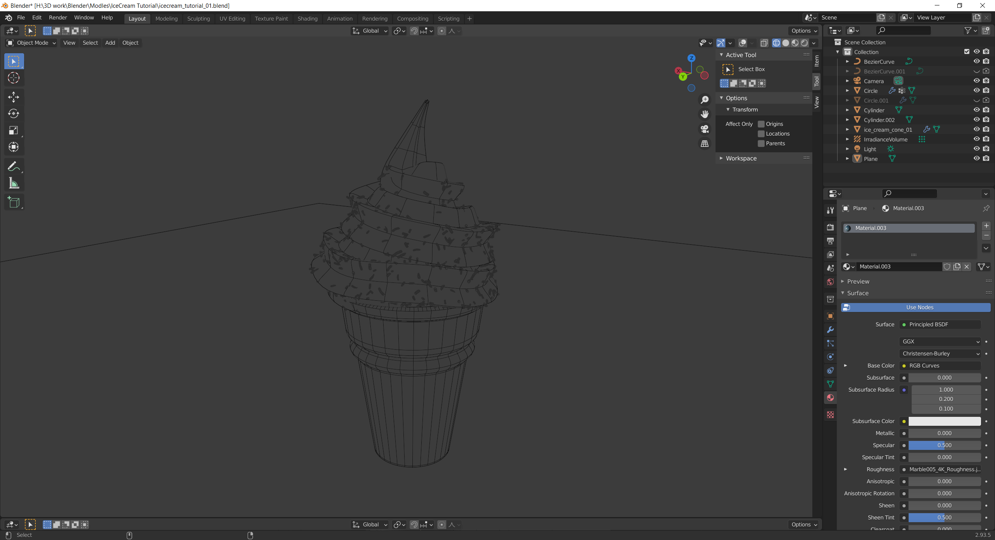Expand Base Color RGB Curves row
995x540 pixels.
coord(845,366)
